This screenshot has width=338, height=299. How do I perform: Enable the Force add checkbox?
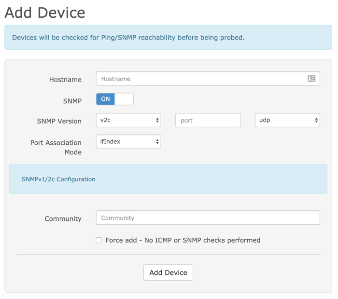coord(99,240)
